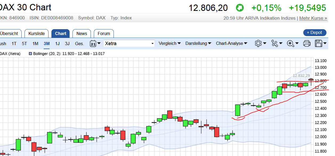The width and height of the screenshot is (335, 156).
Task: Open the Xetra exchange dropdown
Action: click(x=129, y=43)
